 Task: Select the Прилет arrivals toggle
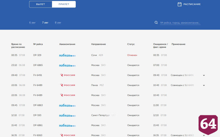point(64,4)
